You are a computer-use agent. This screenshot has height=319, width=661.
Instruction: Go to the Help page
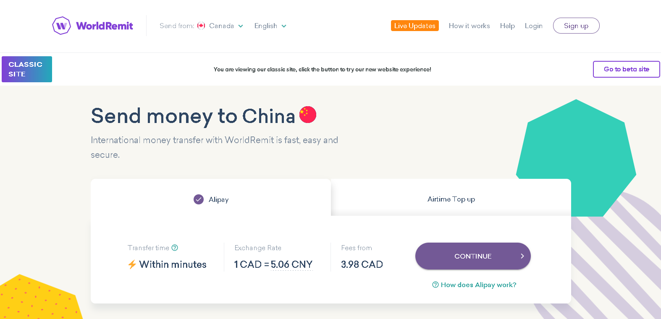click(x=507, y=26)
